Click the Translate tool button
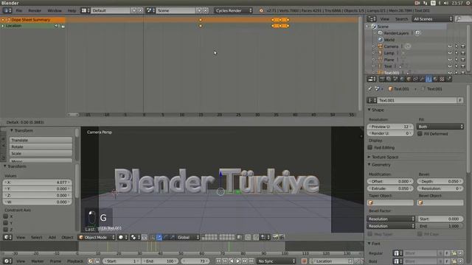The image size is (472, 265). (x=41, y=140)
